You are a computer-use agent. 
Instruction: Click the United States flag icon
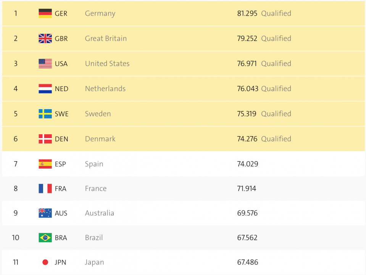click(45, 64)
